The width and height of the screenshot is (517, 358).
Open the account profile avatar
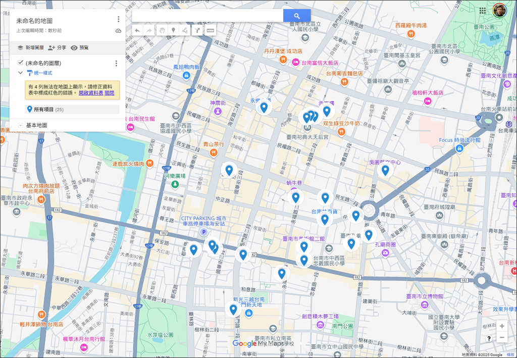(x=499, y=11)
